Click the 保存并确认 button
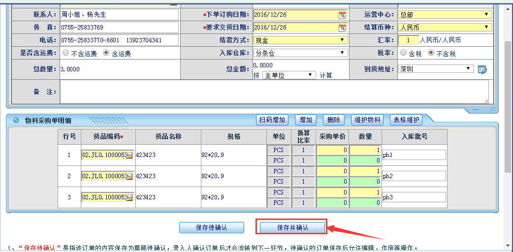The width and height of the screenshot is (513, 252). (292, 227)
